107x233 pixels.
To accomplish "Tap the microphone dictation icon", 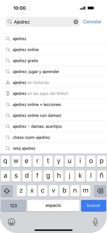I will [95, 222].
